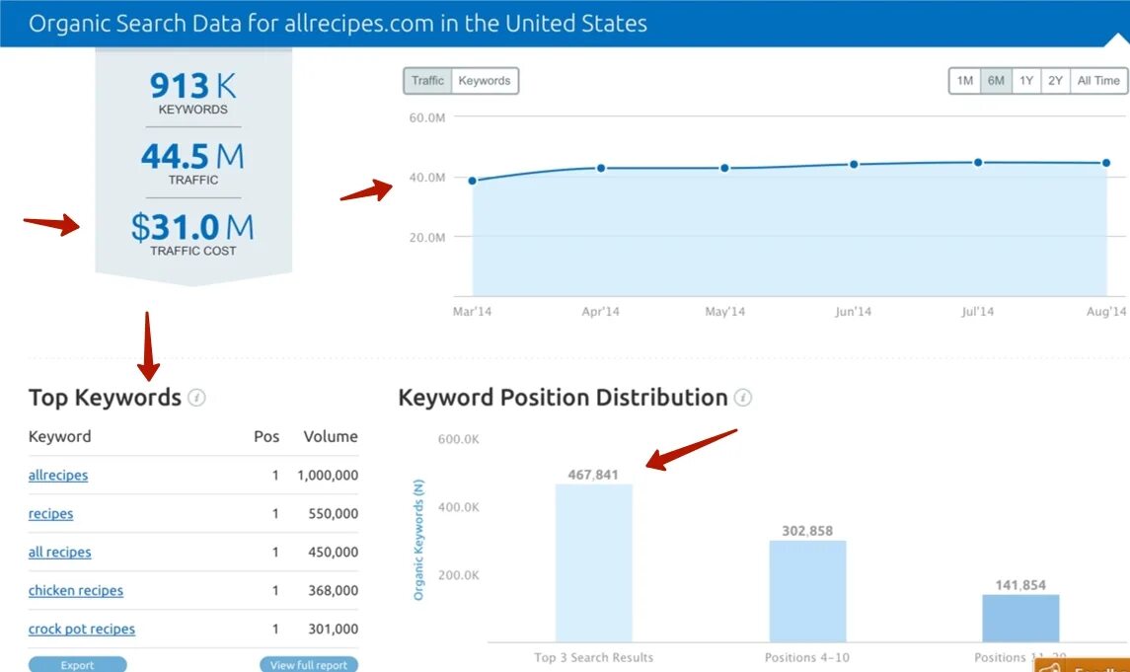Click the Positions 4-10 bar
The width and height of the screenshot is (1130, 672).
click(x=807, y=591)
